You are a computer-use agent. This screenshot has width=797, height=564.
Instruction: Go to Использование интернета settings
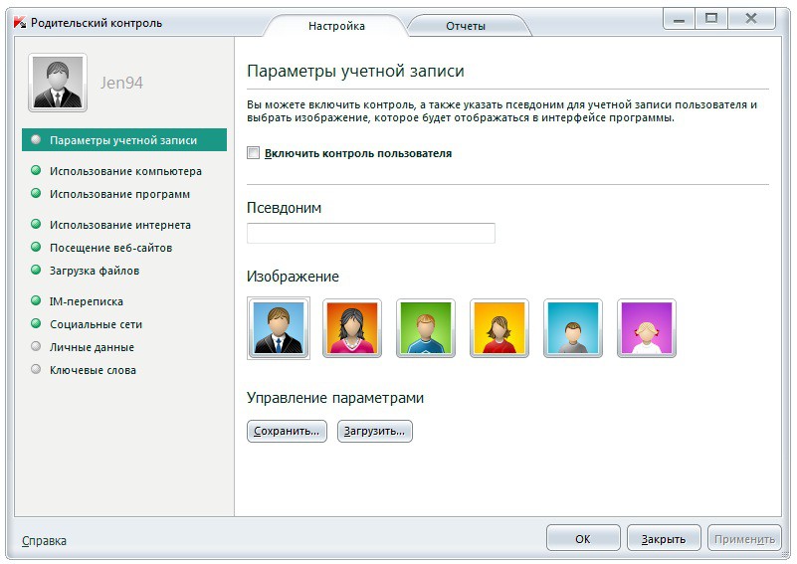[119, 225]
